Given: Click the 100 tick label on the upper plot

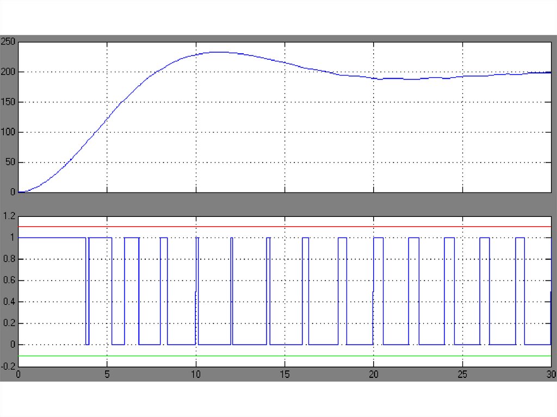Looking at the screenshot, I should (x=8, y=132).
